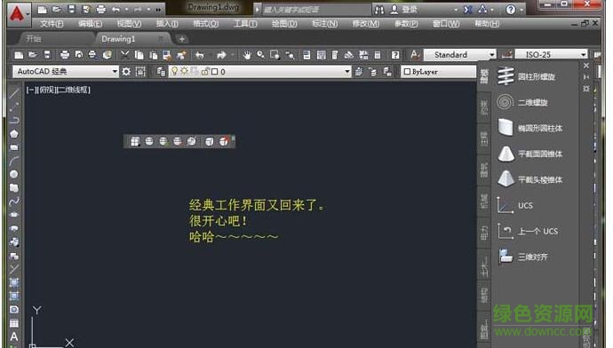
Task: Expand the 登录 sign-in dropdown arrow
Action: 456,10
